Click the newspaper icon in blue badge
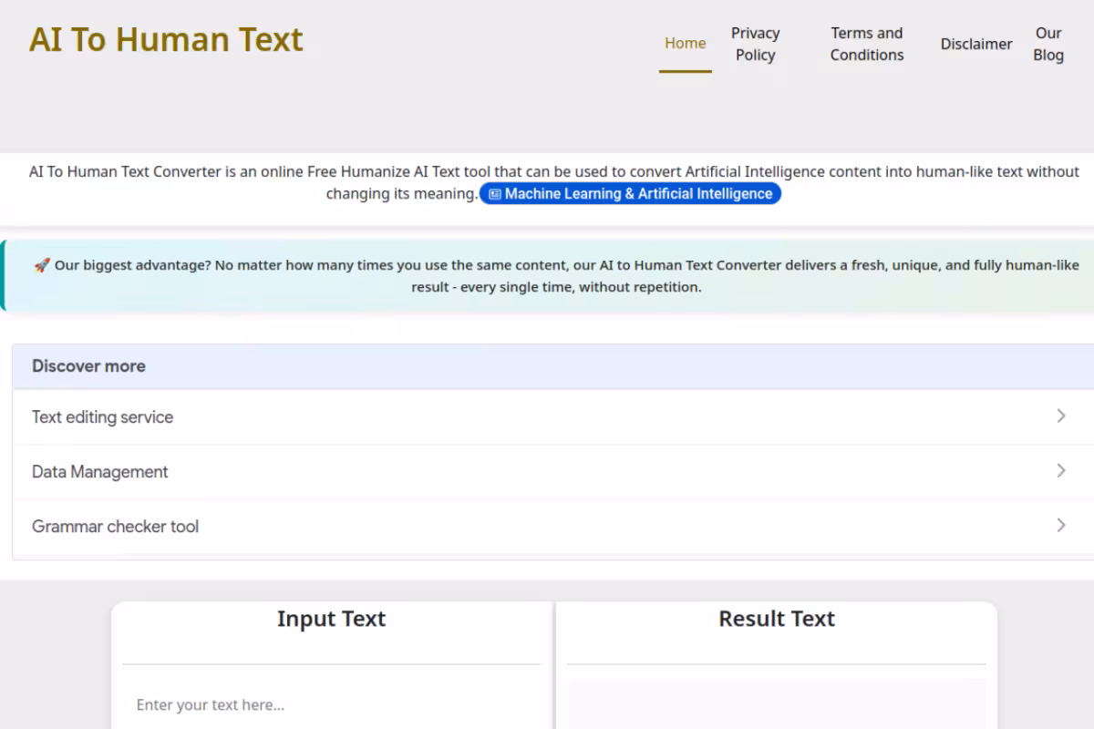Image resolution: width=1094 pixels, height=729 pixels. tap(495, 194)
